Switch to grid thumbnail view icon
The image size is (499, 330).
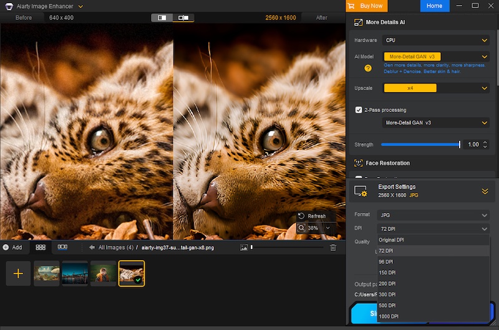pos(41,247)
